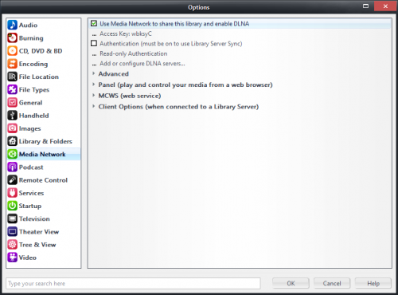Select the CD, DVD & BD label
The width and height of the screenshot is (398, 295).
point(41,51)
